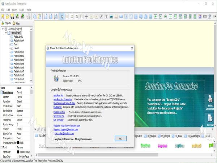This screenshot has height=163, width=217.
Task: Click the BackColor Button Face value
Action: tap(24, 156)
